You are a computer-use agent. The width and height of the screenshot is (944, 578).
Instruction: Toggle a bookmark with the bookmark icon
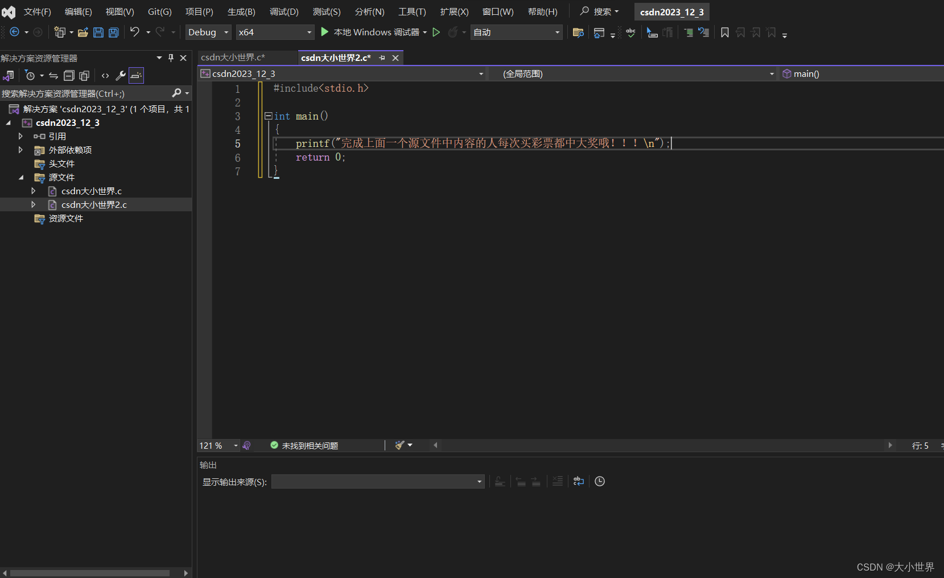coord(725,32)
